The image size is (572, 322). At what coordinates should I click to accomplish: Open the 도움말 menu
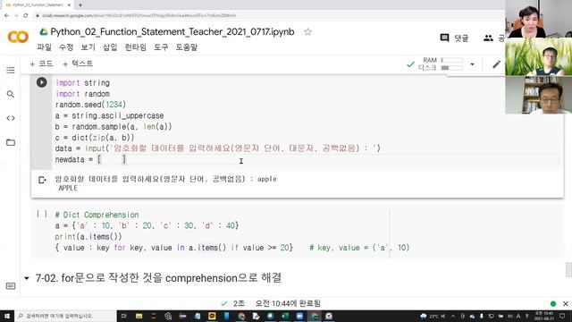click(187, 47)
